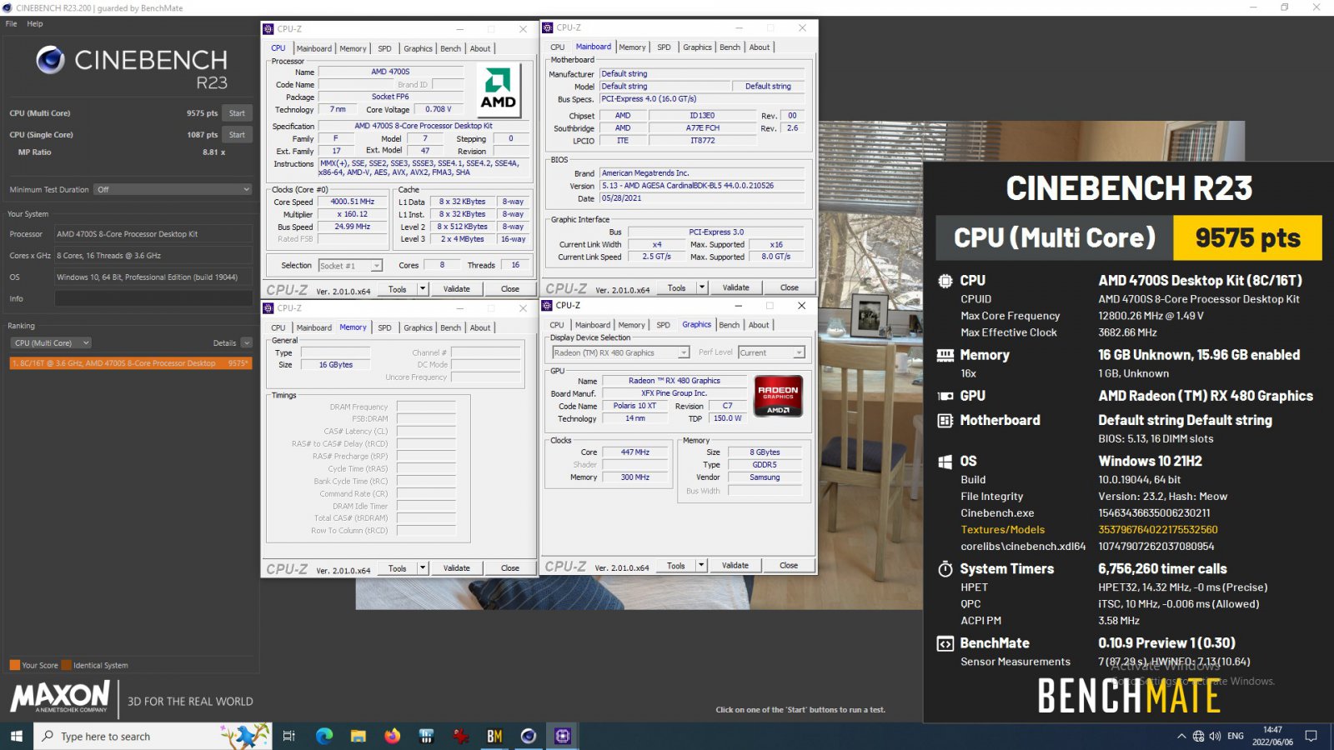This screenshot has height=750, width=1334.
Task: Open Graphics tab in CPU-Z Memory window
Action: click(x=418, y=327)
